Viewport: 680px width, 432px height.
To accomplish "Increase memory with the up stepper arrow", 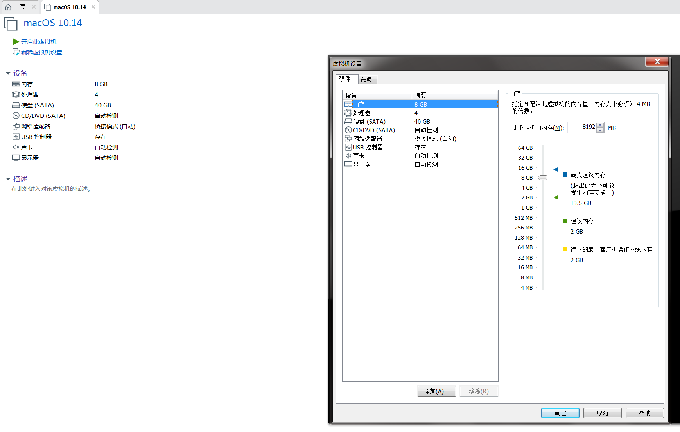I will (x=600, y=125).
